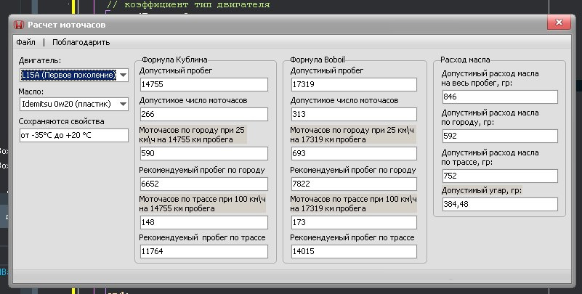
Task: Click Boboil city motor-hours field 693
Action: tap(354, 153)
